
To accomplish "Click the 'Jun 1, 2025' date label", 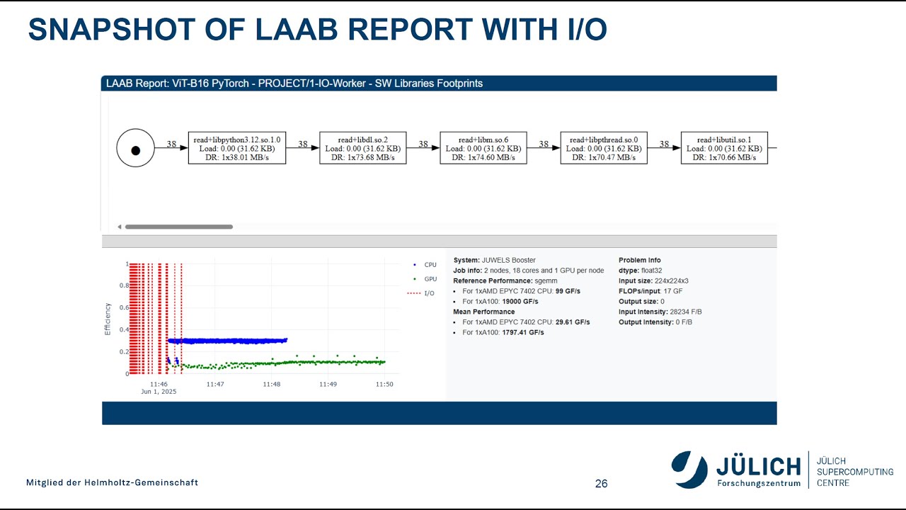I will point(159,392).
